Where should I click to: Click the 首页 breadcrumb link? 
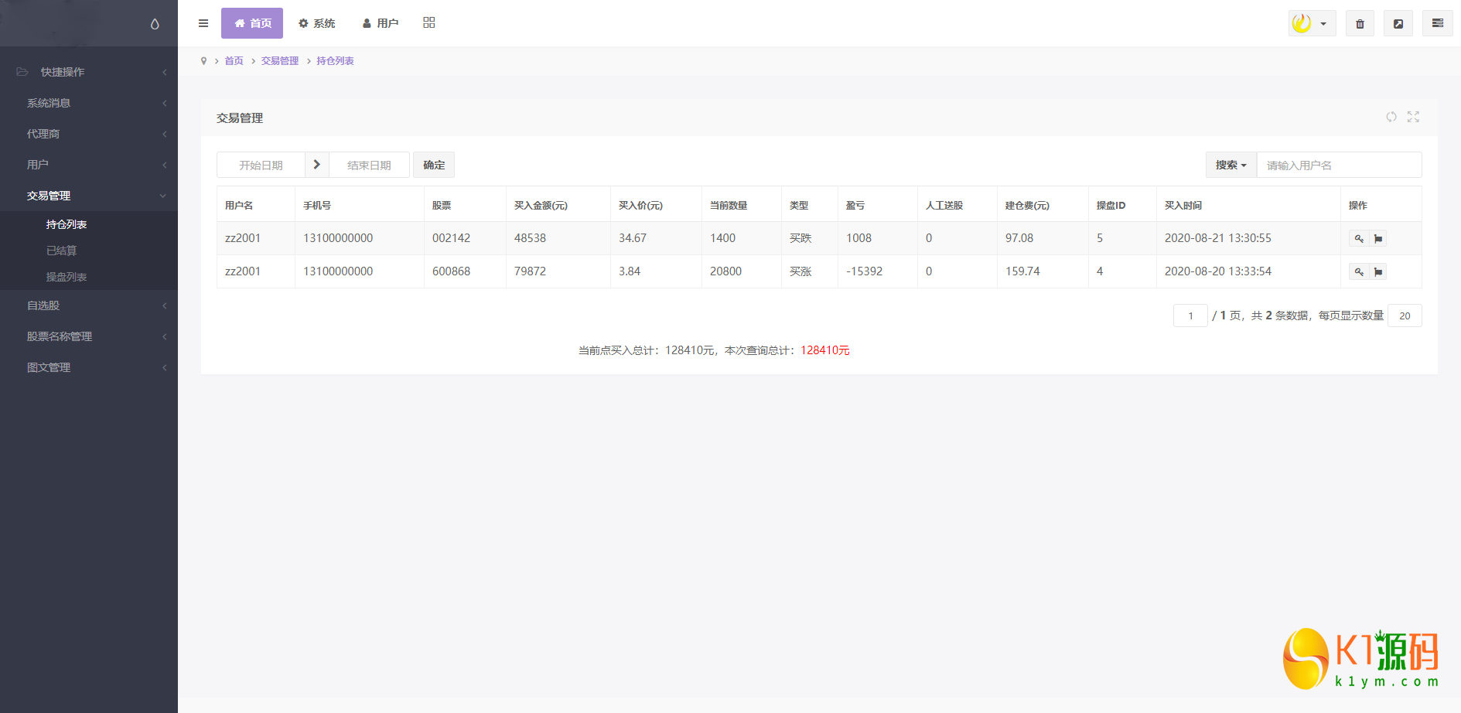pyautogui.click(x=234, y=61)
